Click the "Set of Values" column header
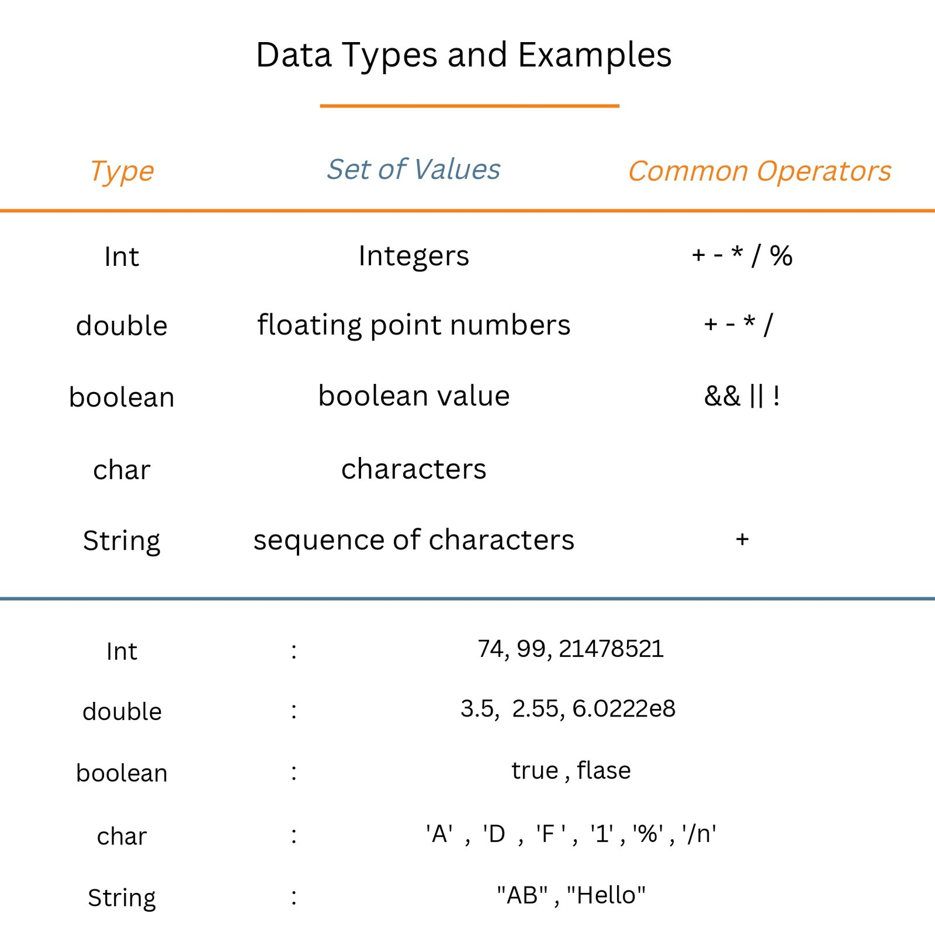Viewport: 935px width, 935px height. [413, 169]
